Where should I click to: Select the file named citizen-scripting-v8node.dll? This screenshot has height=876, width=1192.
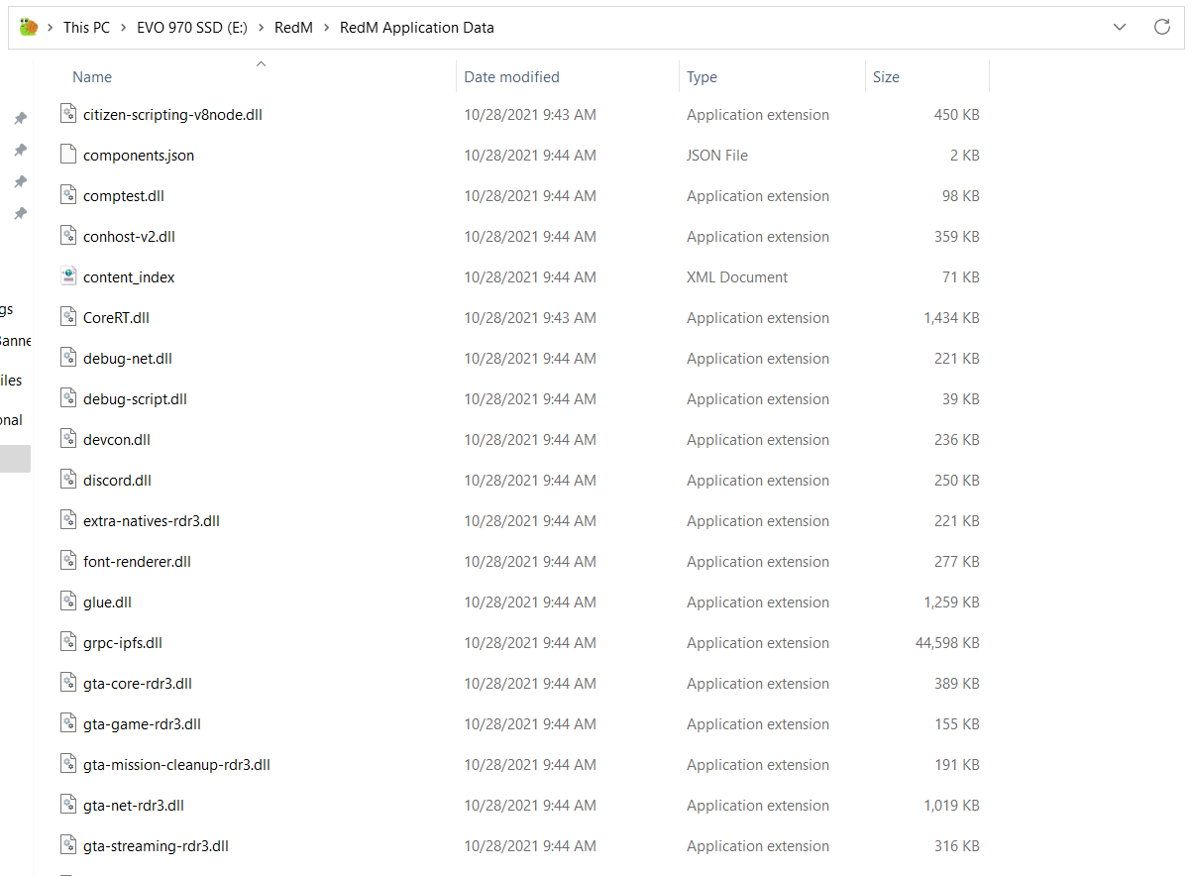click(x=172, y=114)
